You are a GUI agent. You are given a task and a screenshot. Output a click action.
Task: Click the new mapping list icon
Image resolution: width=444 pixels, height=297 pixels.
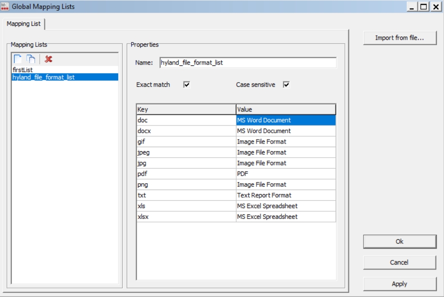(17, 59)
